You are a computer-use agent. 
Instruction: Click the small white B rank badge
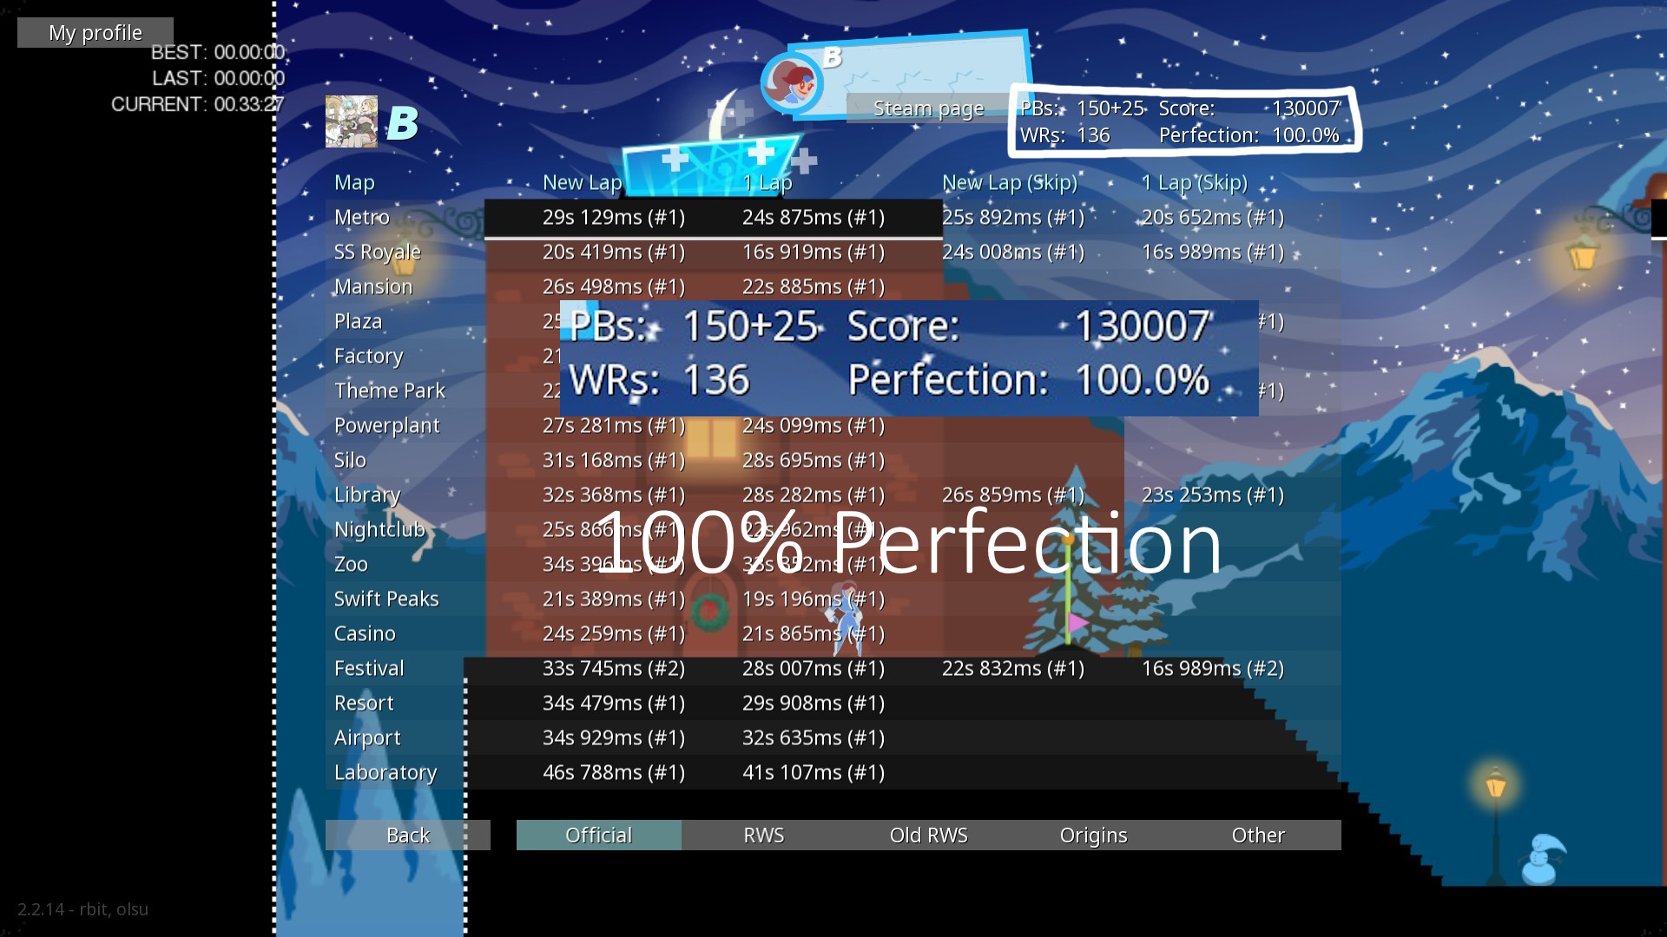tap(832, 57)
